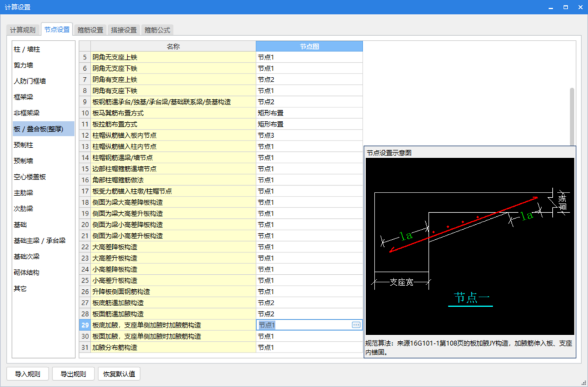588x387 pixels.
Task: Select 框架梁 in the component list
Action: coord(43,97)
